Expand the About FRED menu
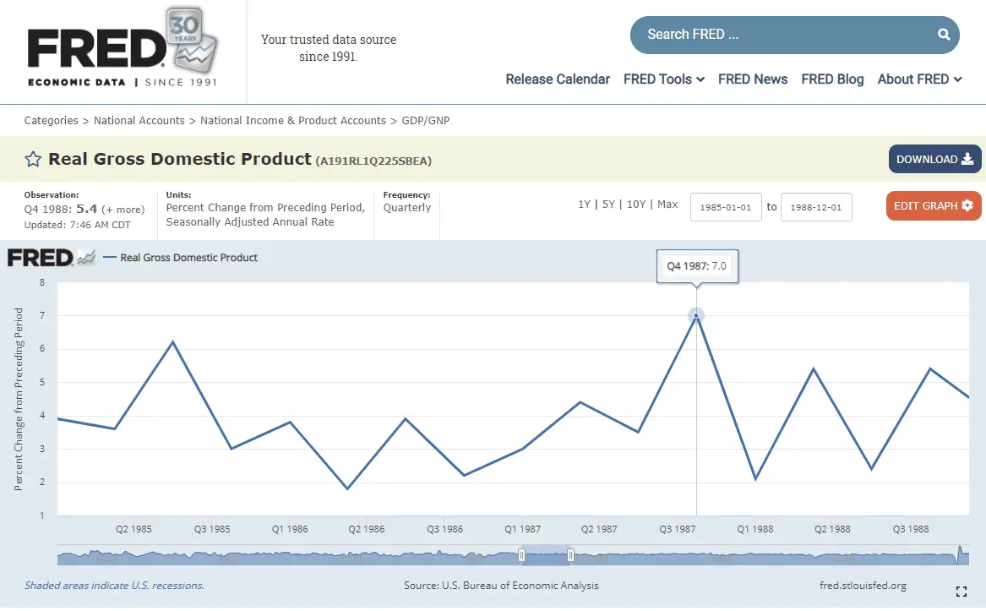This screenshot has width=986, height=611. click(919, 79)
